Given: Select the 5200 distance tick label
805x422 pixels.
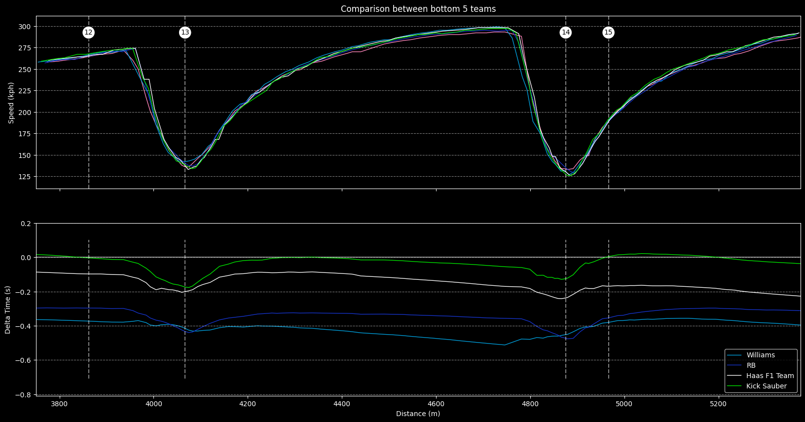Looking at the screenshot, I should 718,404.
